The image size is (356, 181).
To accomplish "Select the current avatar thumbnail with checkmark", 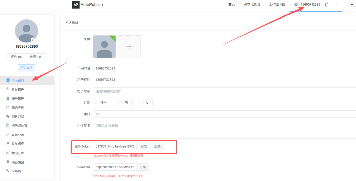I will tap(104, 47).
